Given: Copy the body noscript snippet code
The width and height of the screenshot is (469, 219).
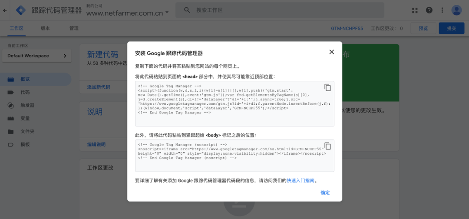Looking at the screenshot, I should coord(327,146).
